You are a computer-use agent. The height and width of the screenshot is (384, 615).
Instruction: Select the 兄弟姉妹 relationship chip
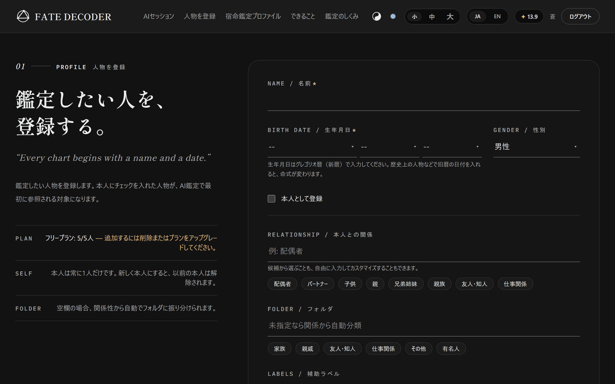406,284
